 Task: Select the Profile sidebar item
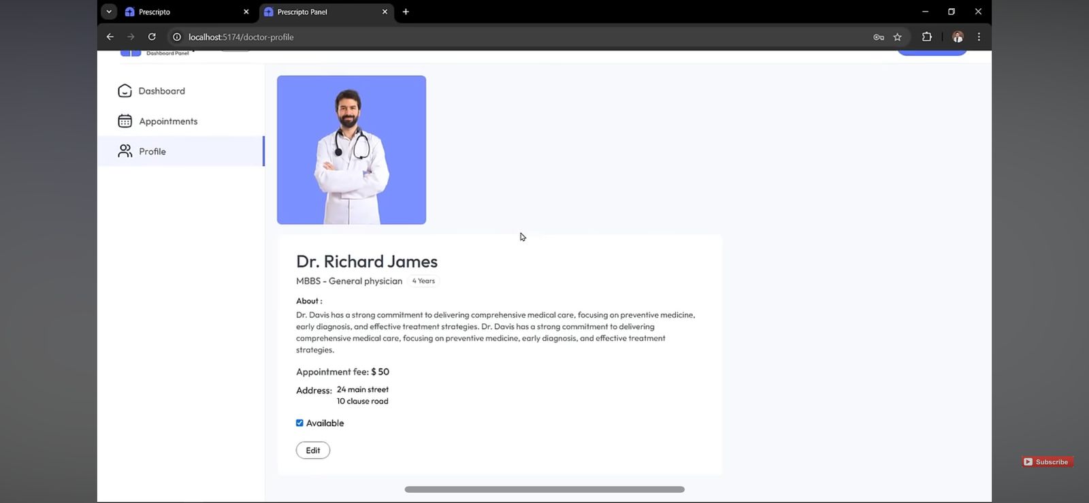click(181, 151)
